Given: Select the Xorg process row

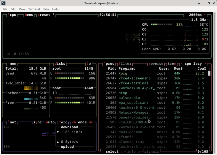Looking at the screenshot, I should tap(155, 73).
